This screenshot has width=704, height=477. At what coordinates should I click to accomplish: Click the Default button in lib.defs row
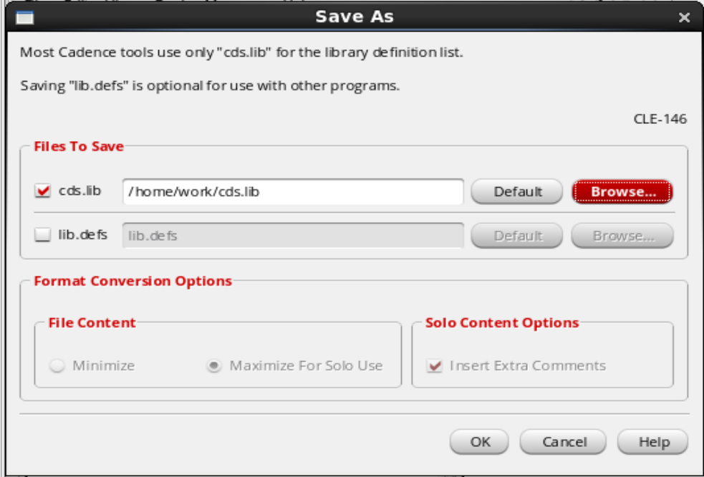(x=517, y=235)
